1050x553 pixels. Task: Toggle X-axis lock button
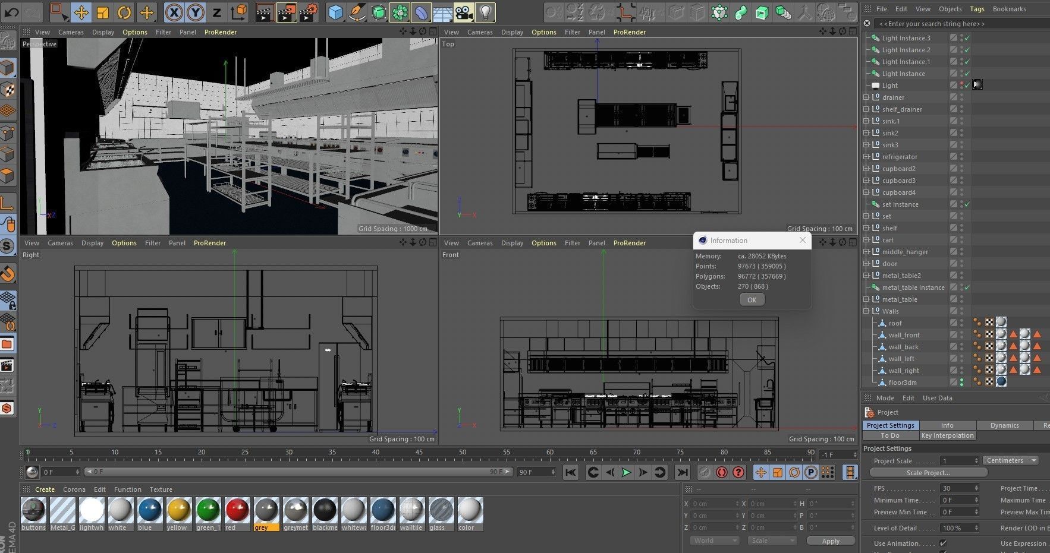pos(174,12)
